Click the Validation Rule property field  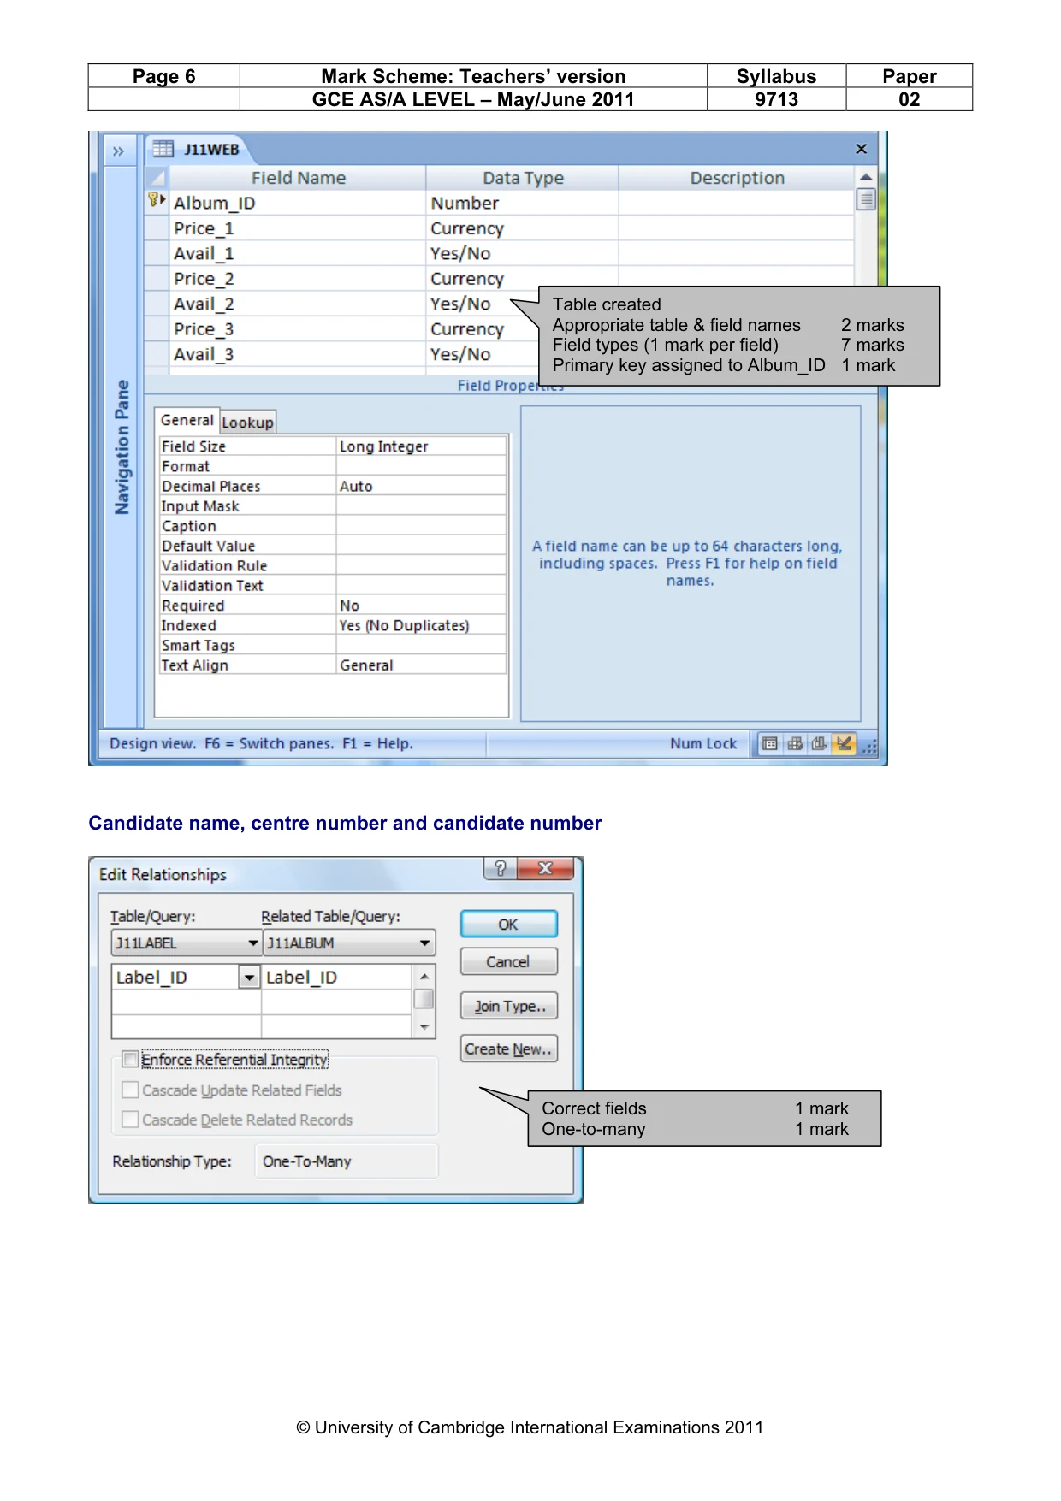421,565
